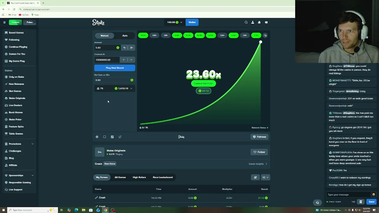
Task: Toggle Follow for Stake Originals
Action: point(259,152)
